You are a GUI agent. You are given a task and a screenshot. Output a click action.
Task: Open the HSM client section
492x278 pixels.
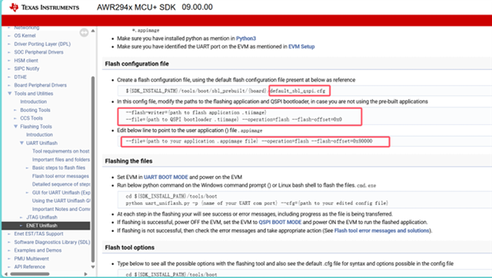pyautogui.click(x=26, y=61)
